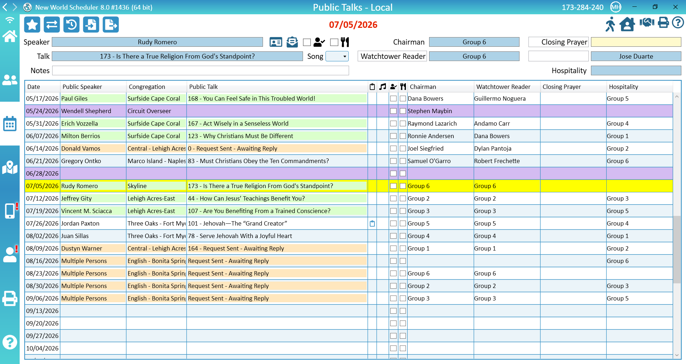
Task: Click the swap arrows toolbar icon
Action: coord(52,25)
